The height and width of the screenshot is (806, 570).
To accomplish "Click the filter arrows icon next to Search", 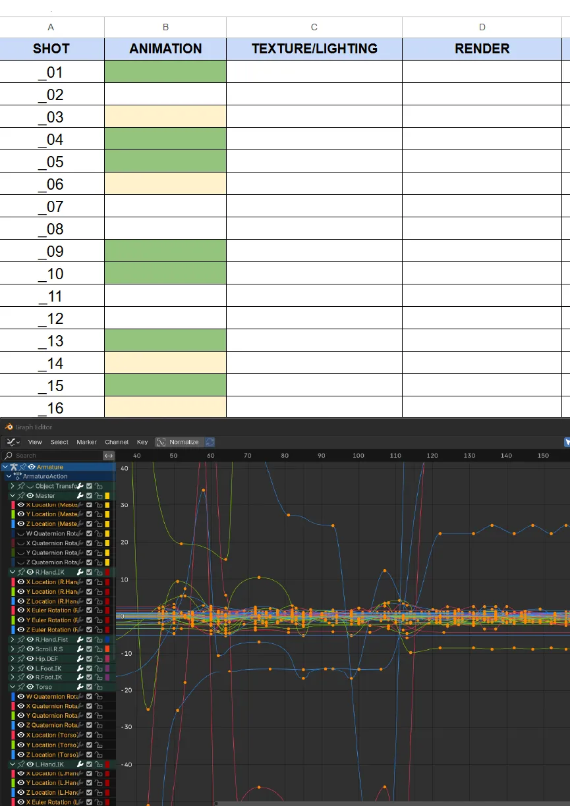I will click(109, 456).
